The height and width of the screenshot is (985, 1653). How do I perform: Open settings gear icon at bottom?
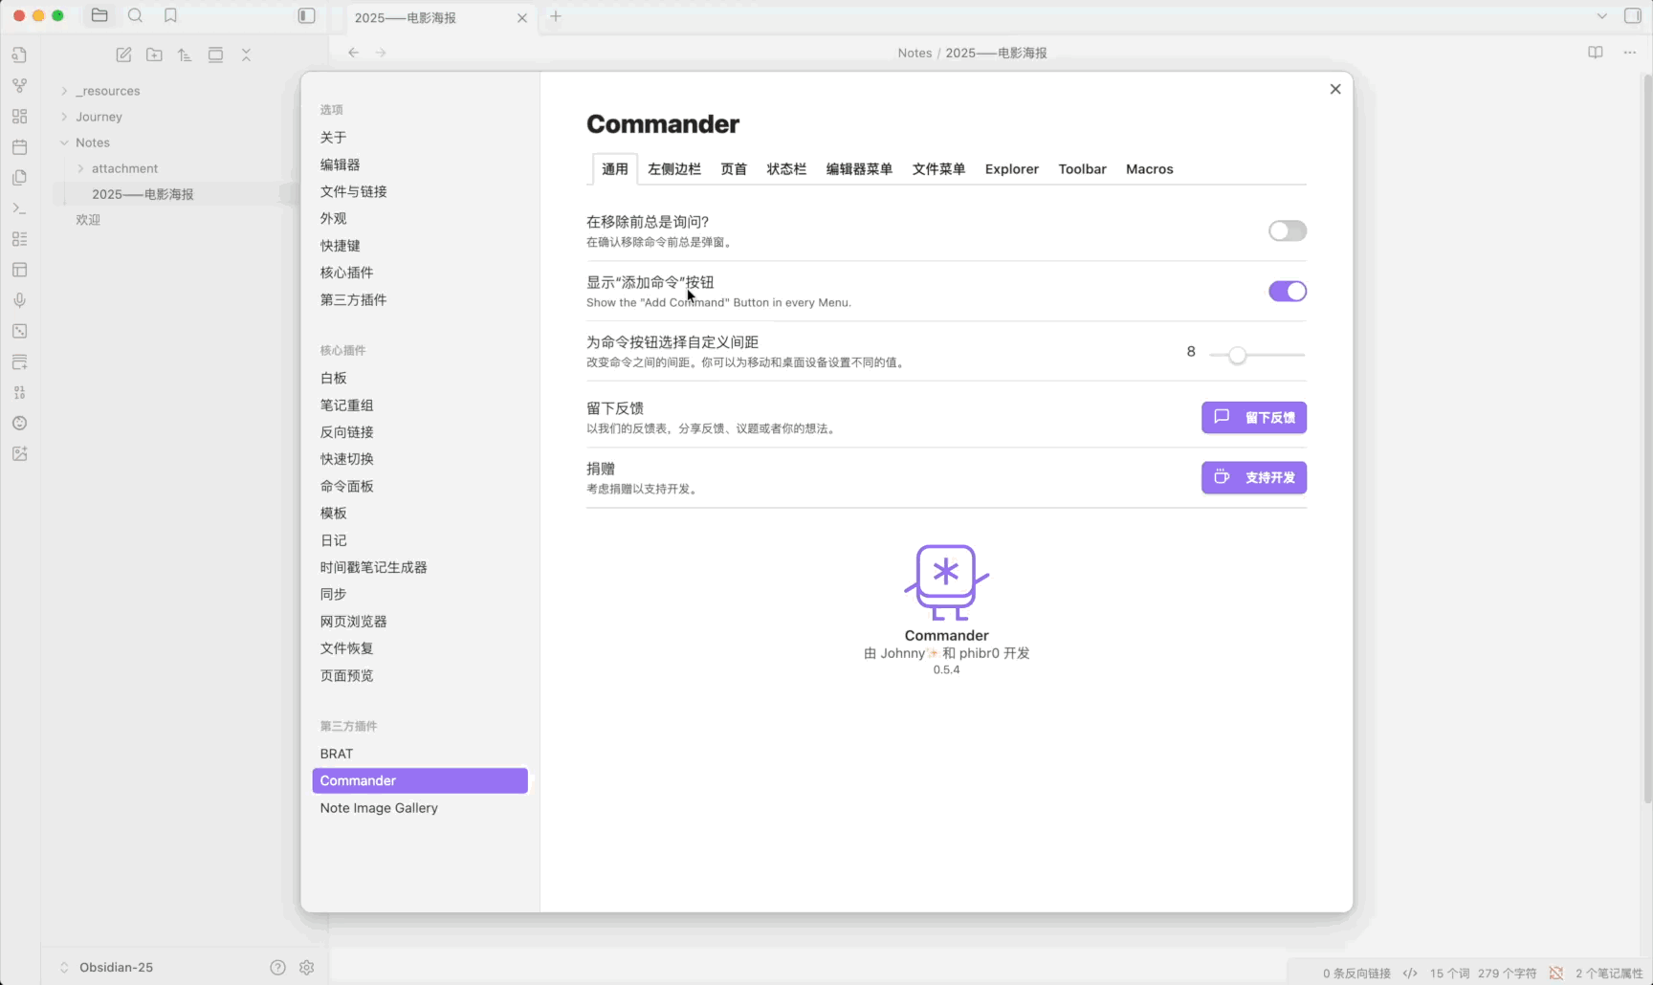306,967
